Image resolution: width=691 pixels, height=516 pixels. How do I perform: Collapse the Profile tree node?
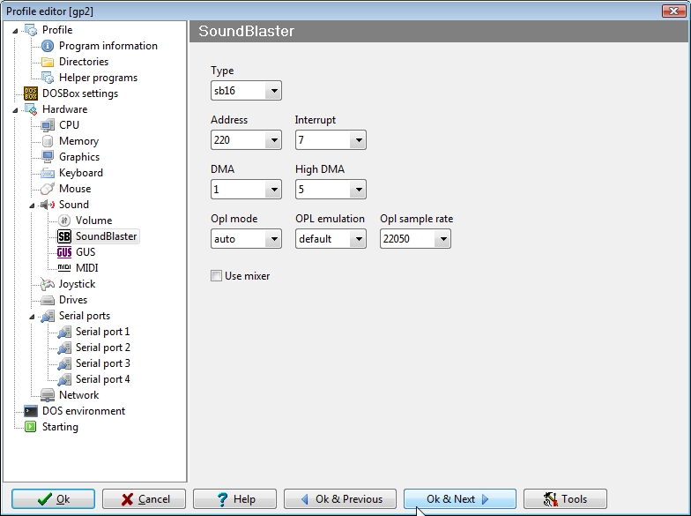tap(16, 30)
